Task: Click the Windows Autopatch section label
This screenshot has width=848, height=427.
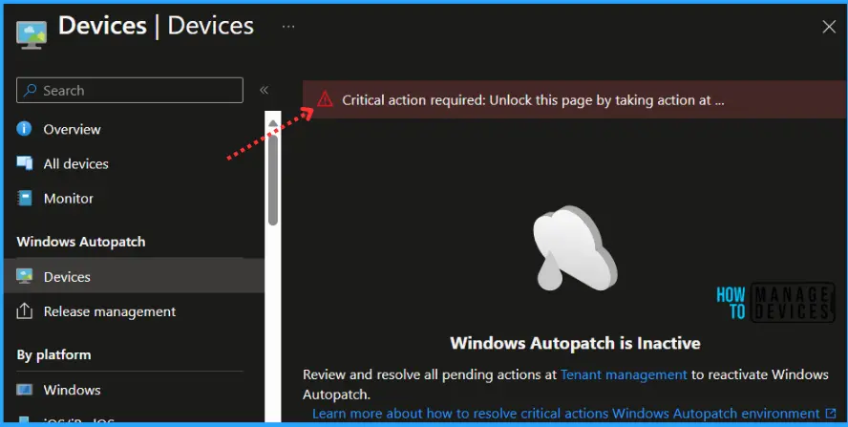Action: tap(81, 242)
